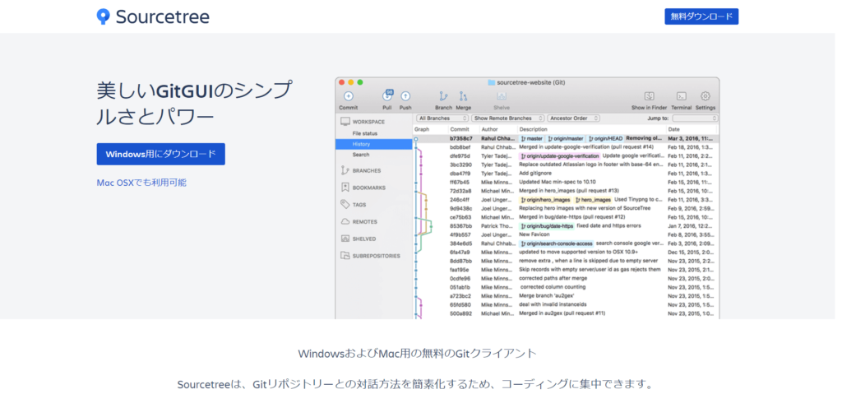Click the WORKSPACE monitor icon

click(x=345, y=122)
